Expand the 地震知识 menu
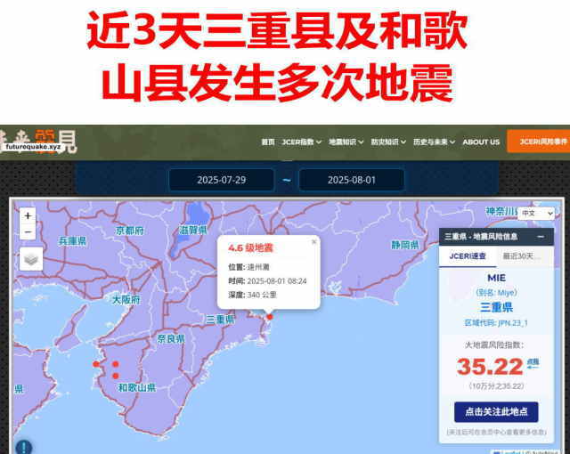Viewport: 570px width, 454px height. [x=346, y=142]
